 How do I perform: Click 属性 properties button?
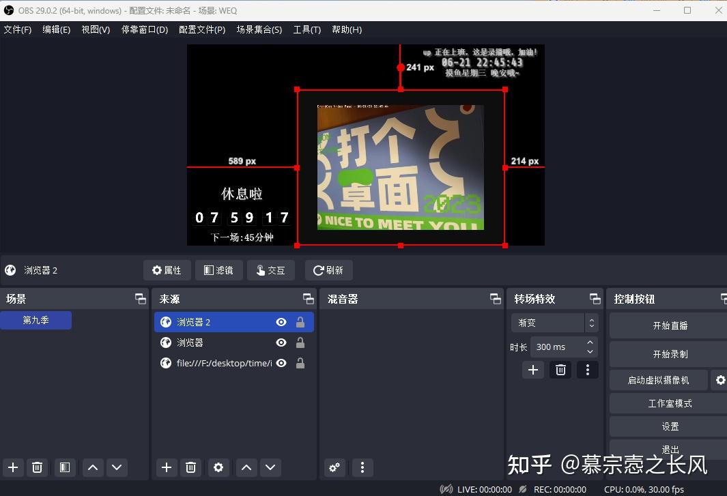click(167, 270)
